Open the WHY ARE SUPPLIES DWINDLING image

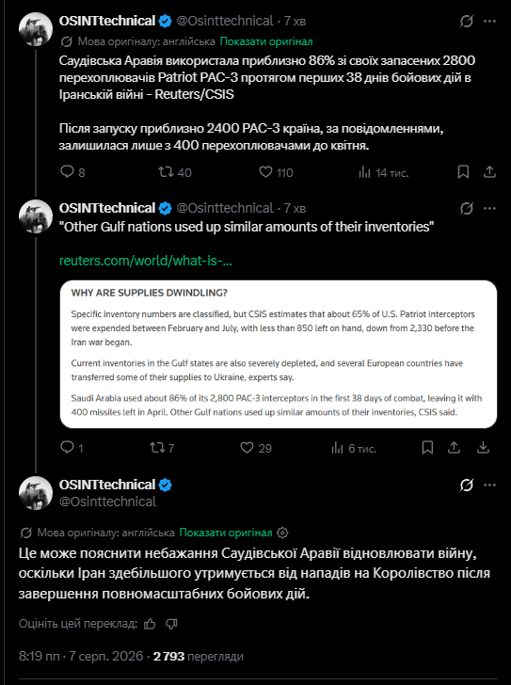279,355
